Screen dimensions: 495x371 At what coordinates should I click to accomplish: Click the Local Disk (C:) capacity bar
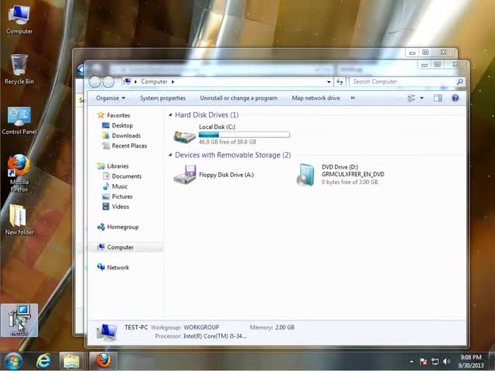pos(244,134)
